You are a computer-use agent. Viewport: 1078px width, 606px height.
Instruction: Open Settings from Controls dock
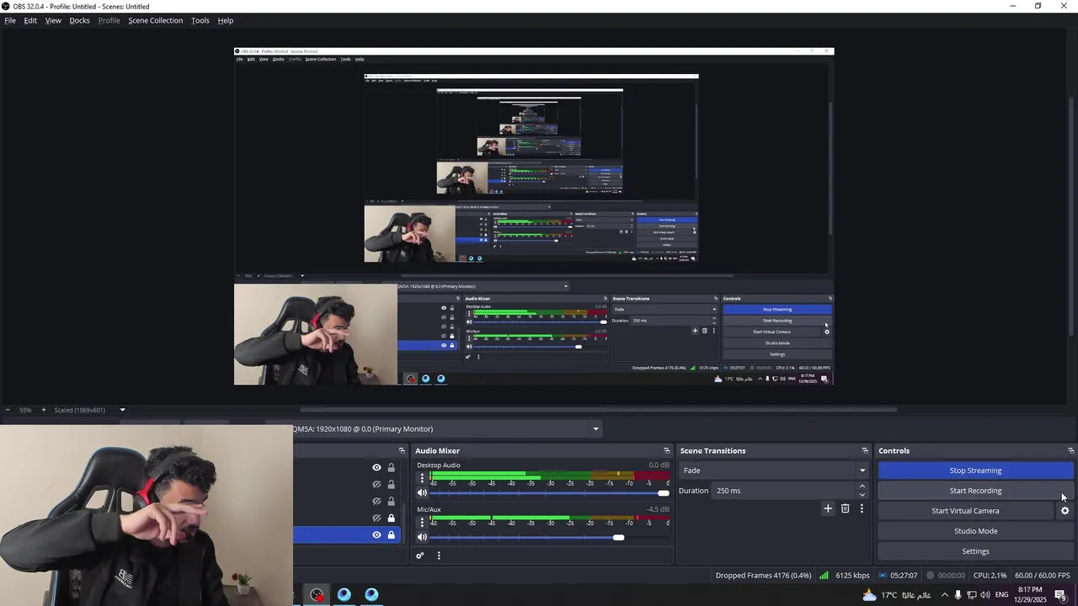point(975,551)
